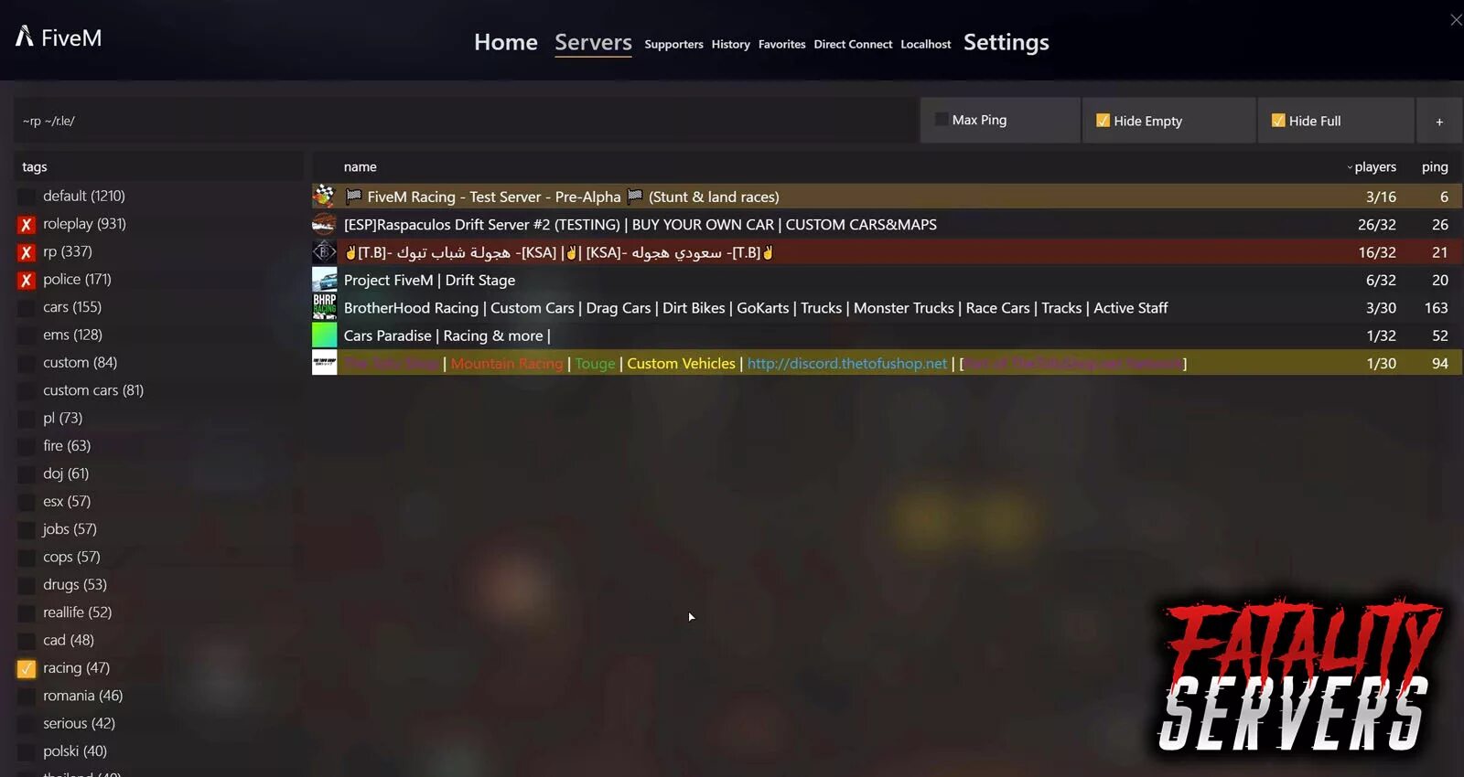The image size is (1464, 777).
Task: Uncheck the racing tag filter
Action: [27, 668]
